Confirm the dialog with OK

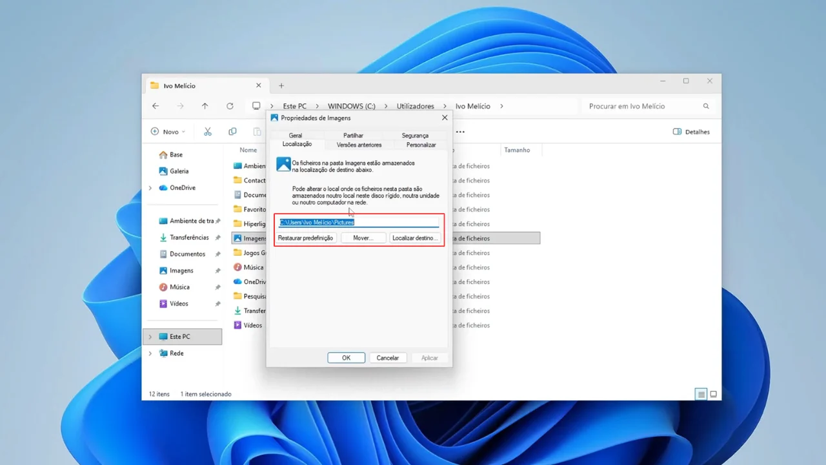(x=346, y=358)
